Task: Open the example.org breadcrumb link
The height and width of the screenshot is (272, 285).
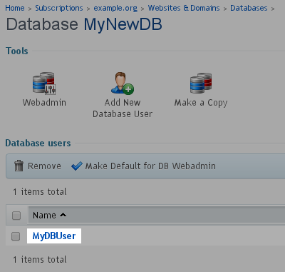Action: pos(115,8)
